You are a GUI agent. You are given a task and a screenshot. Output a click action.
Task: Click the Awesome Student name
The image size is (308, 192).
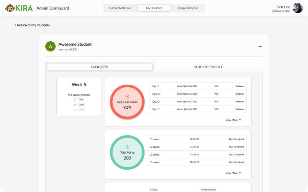(75, 44)
